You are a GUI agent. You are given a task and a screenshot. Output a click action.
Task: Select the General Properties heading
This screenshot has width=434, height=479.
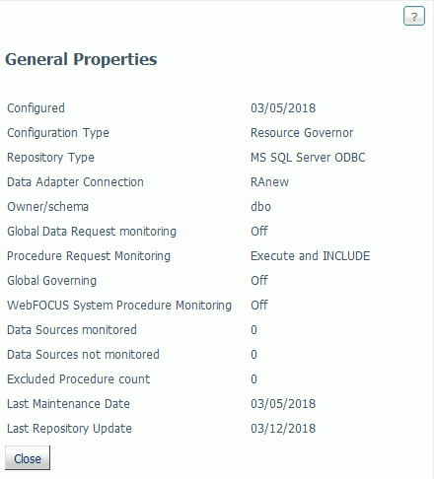pos(81,60)
